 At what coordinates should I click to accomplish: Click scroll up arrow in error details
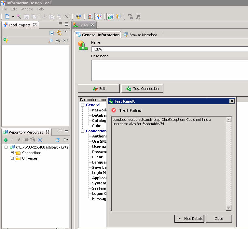pyautogui.click(x=228, y=120)
